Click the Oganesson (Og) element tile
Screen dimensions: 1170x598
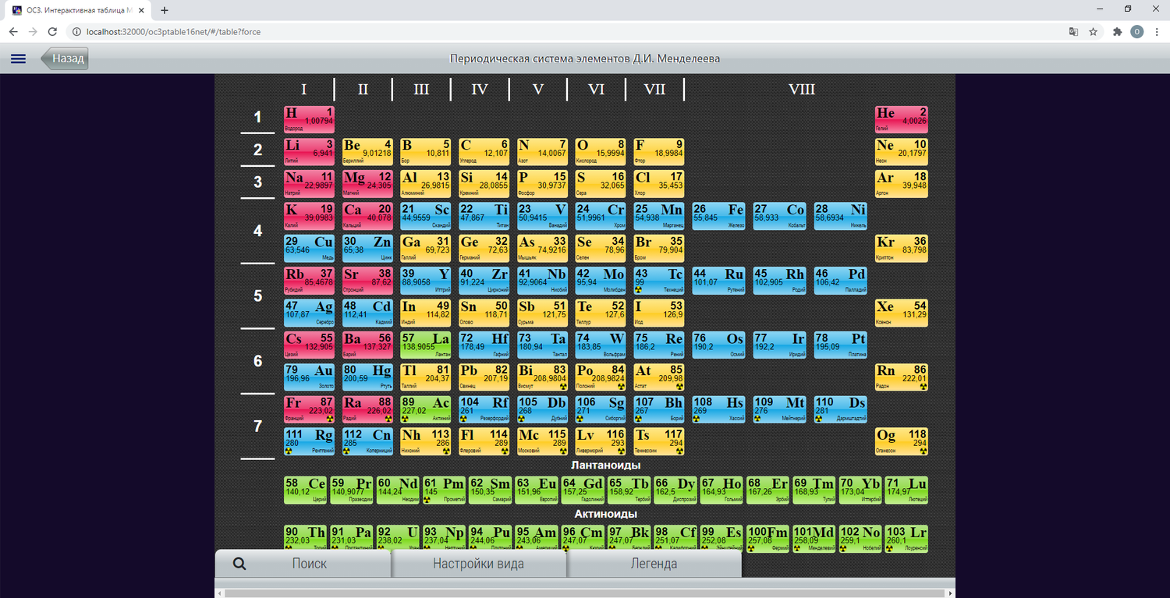pyautogui.click(x=901, y=441)
